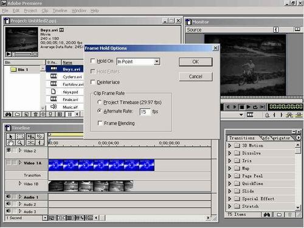Click the Cancel button

click(196, 77)
